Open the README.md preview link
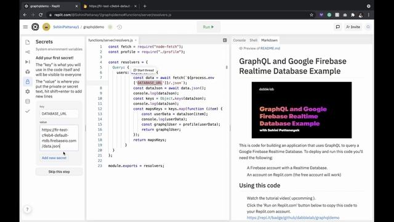Screen dimensions: 394x222 click(270, 48)
